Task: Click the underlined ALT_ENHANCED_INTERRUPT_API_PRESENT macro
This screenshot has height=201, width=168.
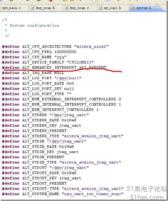Action: 64,68
